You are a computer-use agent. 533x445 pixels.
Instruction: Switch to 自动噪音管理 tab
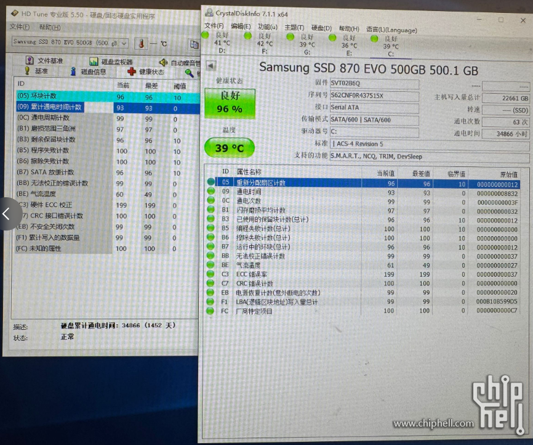(180, 63)
